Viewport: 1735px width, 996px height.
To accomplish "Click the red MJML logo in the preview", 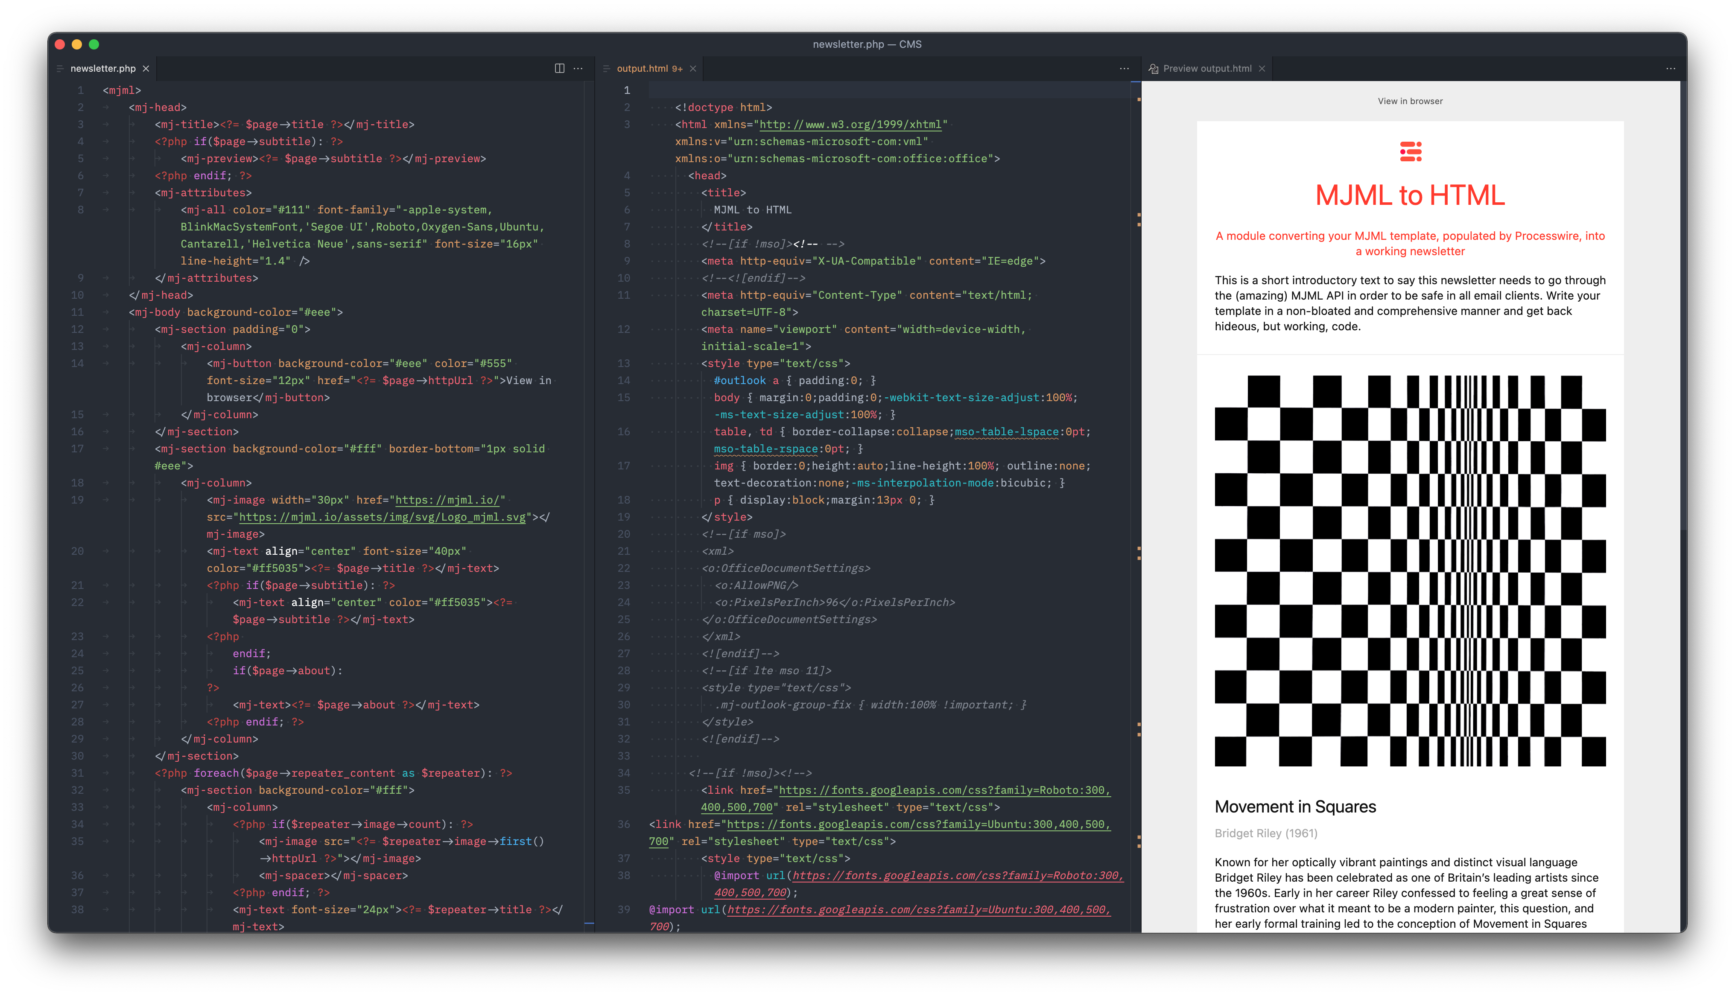I will 1410,151.
